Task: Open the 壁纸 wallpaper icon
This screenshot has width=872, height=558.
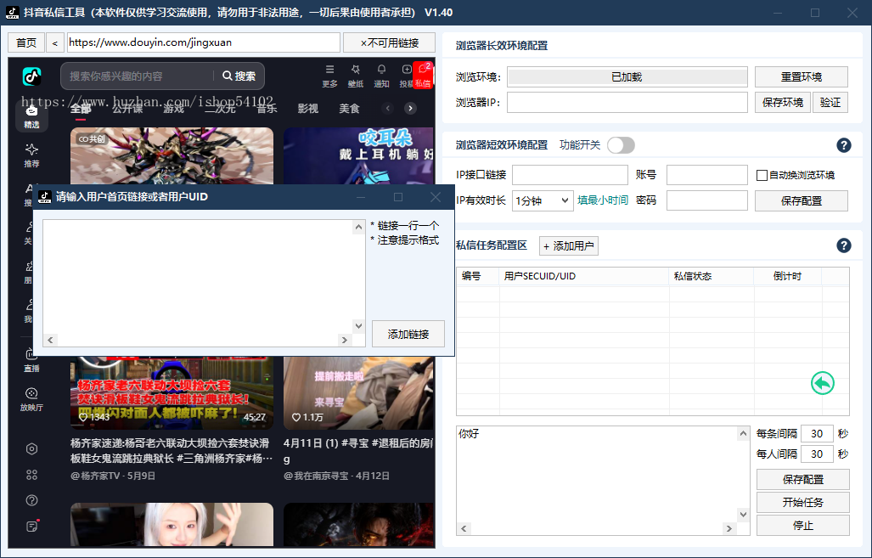Action: tap(356, 75)
